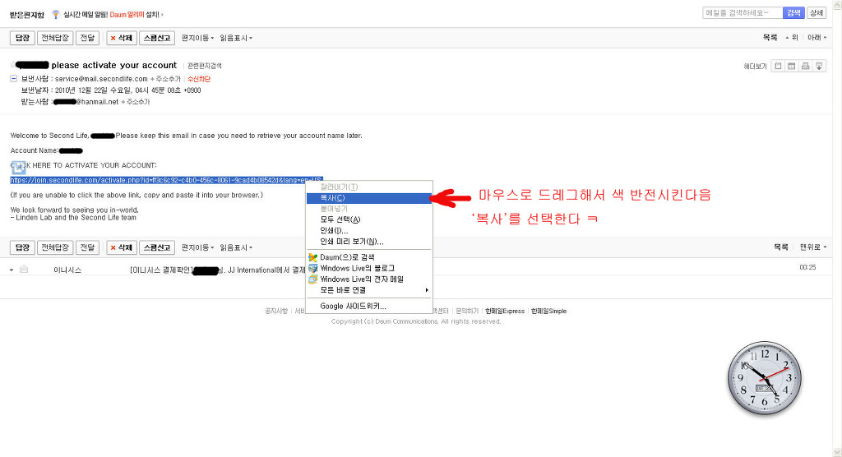The width and height of the screenshot is (842, 457).
Task: Open the top 편지이동 dropdown
Action: pyautogui.click(x=197, y=38)
